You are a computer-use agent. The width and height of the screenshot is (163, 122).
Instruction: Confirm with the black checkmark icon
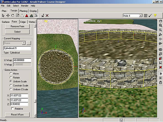150,15
